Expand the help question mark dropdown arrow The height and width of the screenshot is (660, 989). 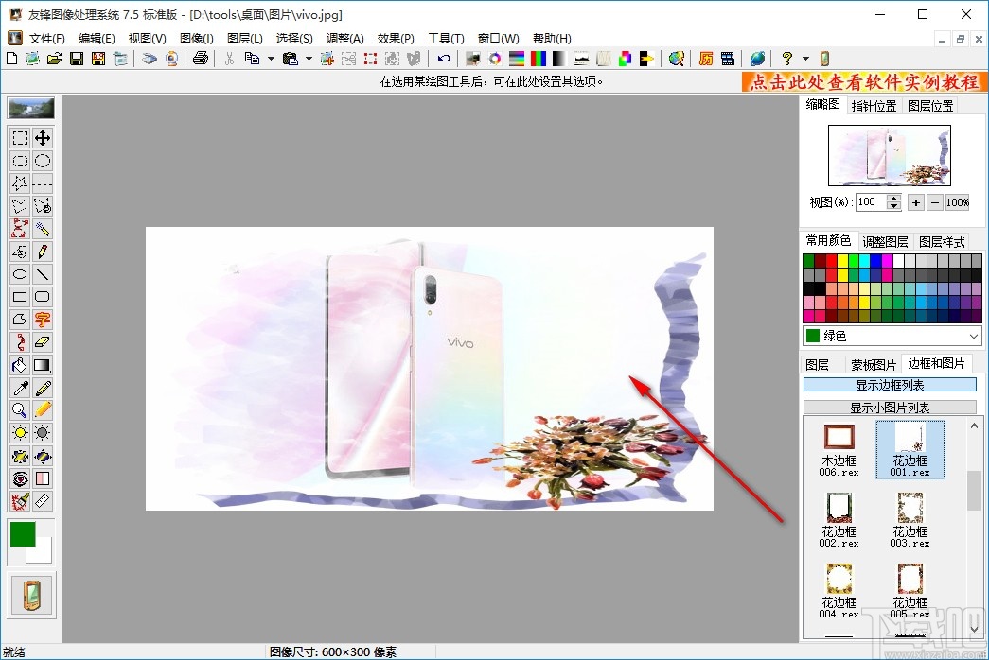coord(805,59)
